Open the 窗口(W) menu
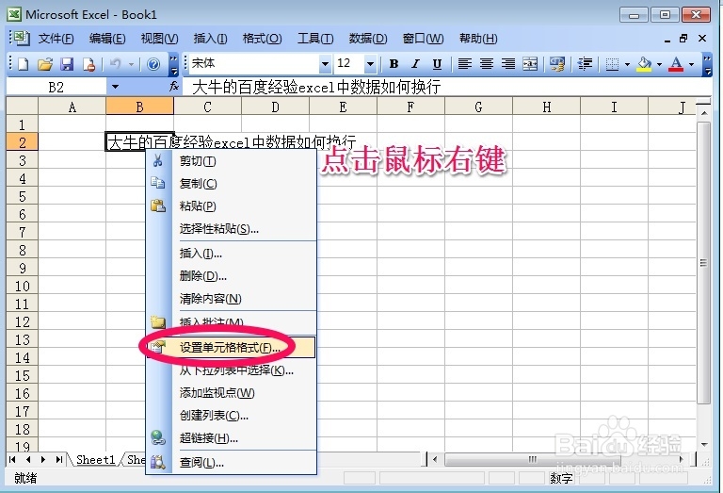 pos(423,39)
